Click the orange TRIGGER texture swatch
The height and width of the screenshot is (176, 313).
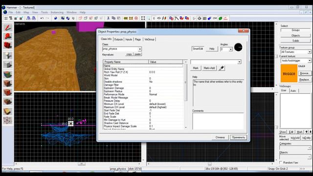289,73
